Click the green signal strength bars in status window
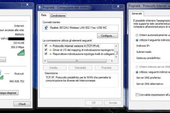 point(21,52)
